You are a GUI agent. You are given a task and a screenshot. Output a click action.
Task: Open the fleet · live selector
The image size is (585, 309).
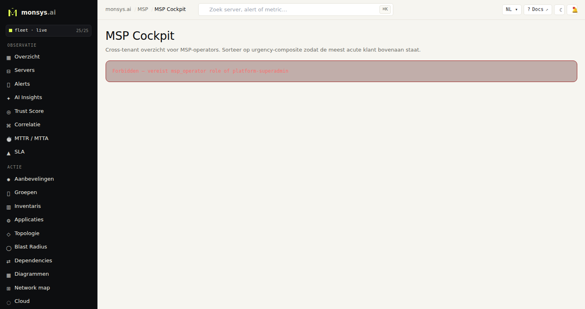(x=48, y=30)
